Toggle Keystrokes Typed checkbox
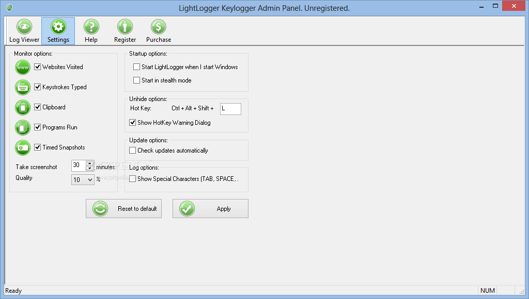 click(37, 87)
